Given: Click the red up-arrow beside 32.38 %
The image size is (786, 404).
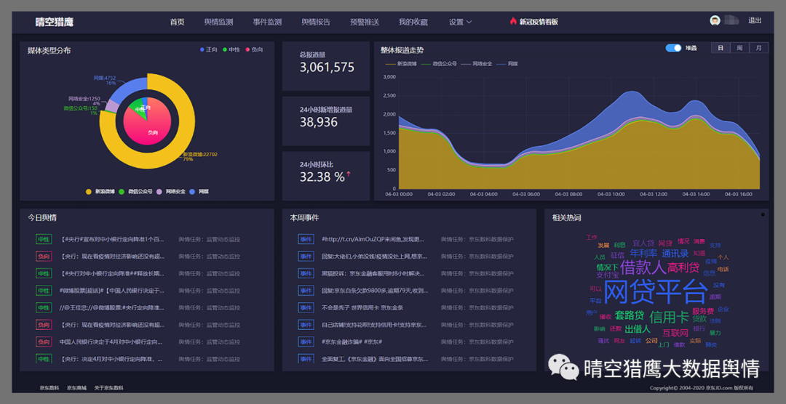Looking at the screenshot, I should [349, 174].
